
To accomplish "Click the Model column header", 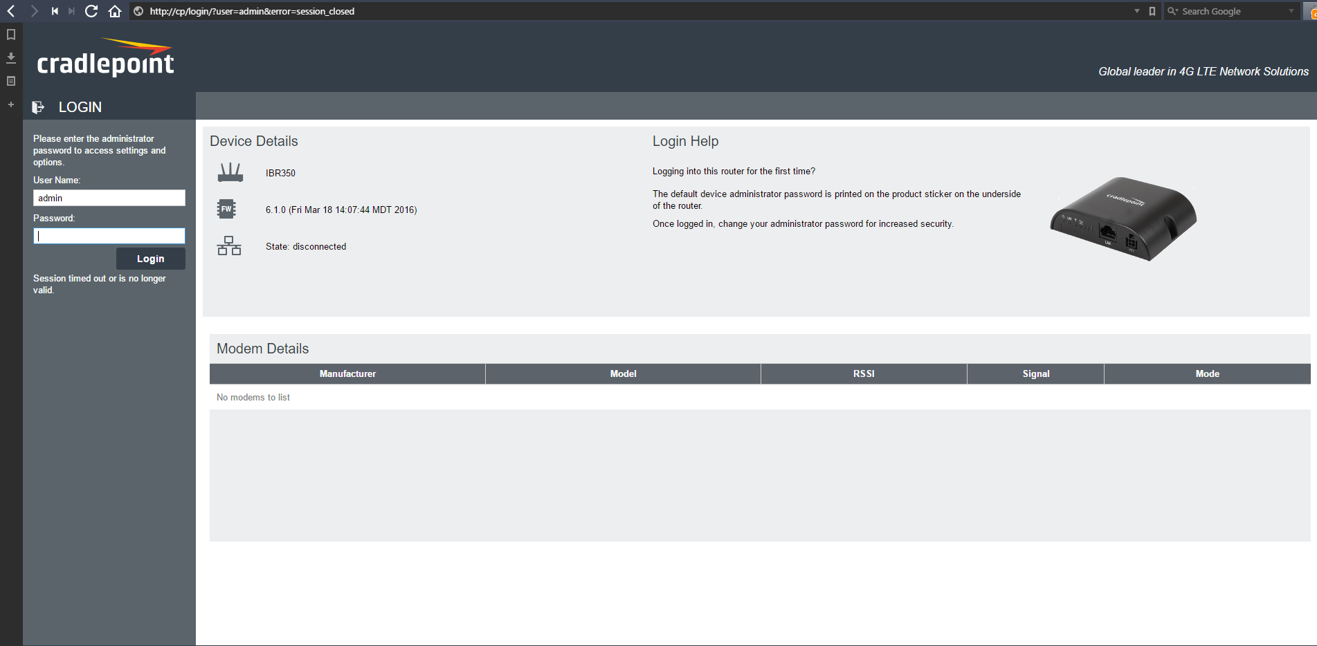I will [x=623, y=373].
